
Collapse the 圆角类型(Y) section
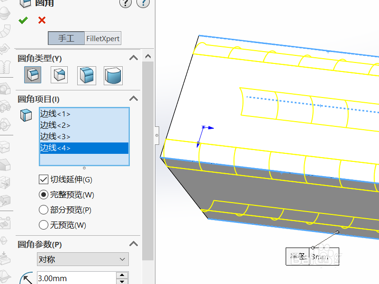[134, 58]
